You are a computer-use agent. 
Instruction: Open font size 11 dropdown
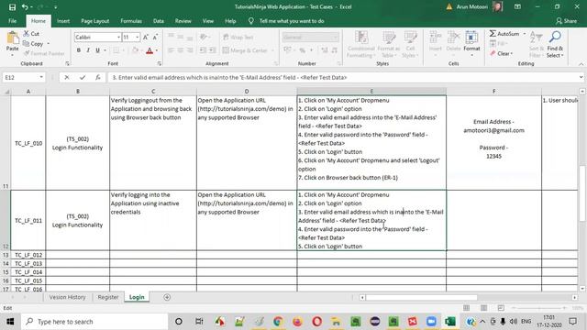(138, 37)
